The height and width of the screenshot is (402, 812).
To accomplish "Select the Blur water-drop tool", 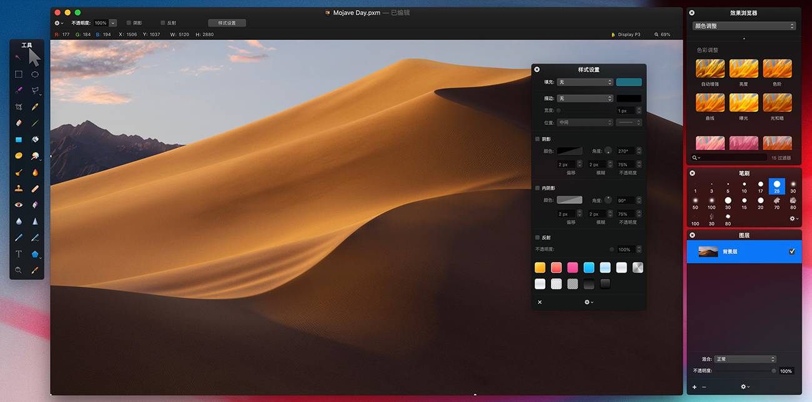I will pyautogui.click(x=19, y=221).
